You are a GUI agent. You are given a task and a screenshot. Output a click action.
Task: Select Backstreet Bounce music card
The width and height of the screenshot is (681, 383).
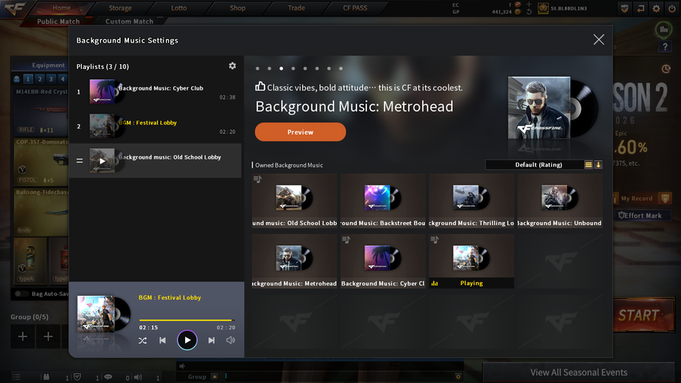[x=383, y=201]
